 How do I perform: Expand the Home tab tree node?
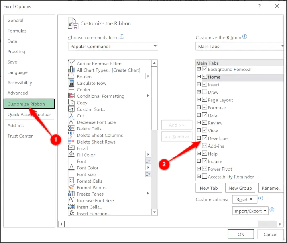tap(199, 76)
